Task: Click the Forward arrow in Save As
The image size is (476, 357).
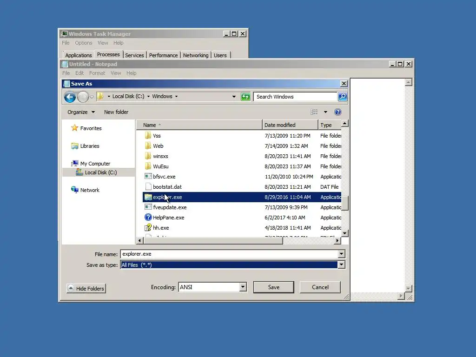Action: coord(83,97)
